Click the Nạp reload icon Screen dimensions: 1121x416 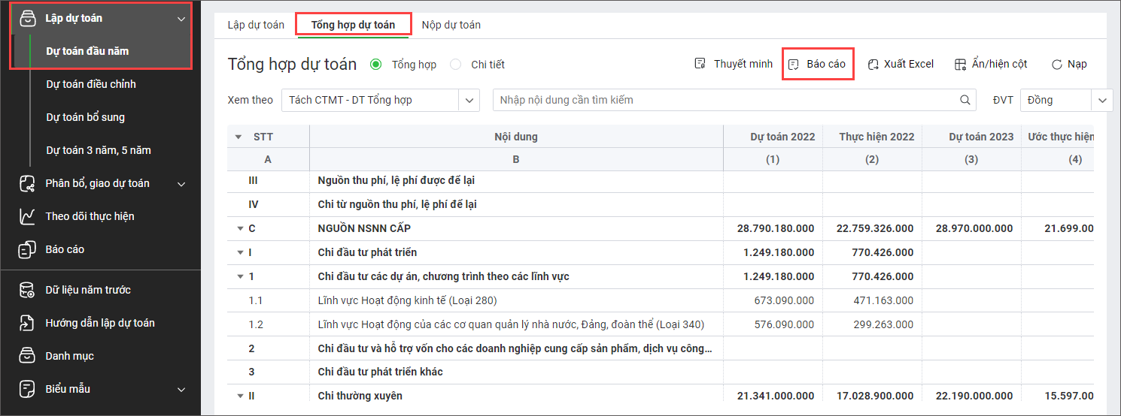[x=1057, y=65]
